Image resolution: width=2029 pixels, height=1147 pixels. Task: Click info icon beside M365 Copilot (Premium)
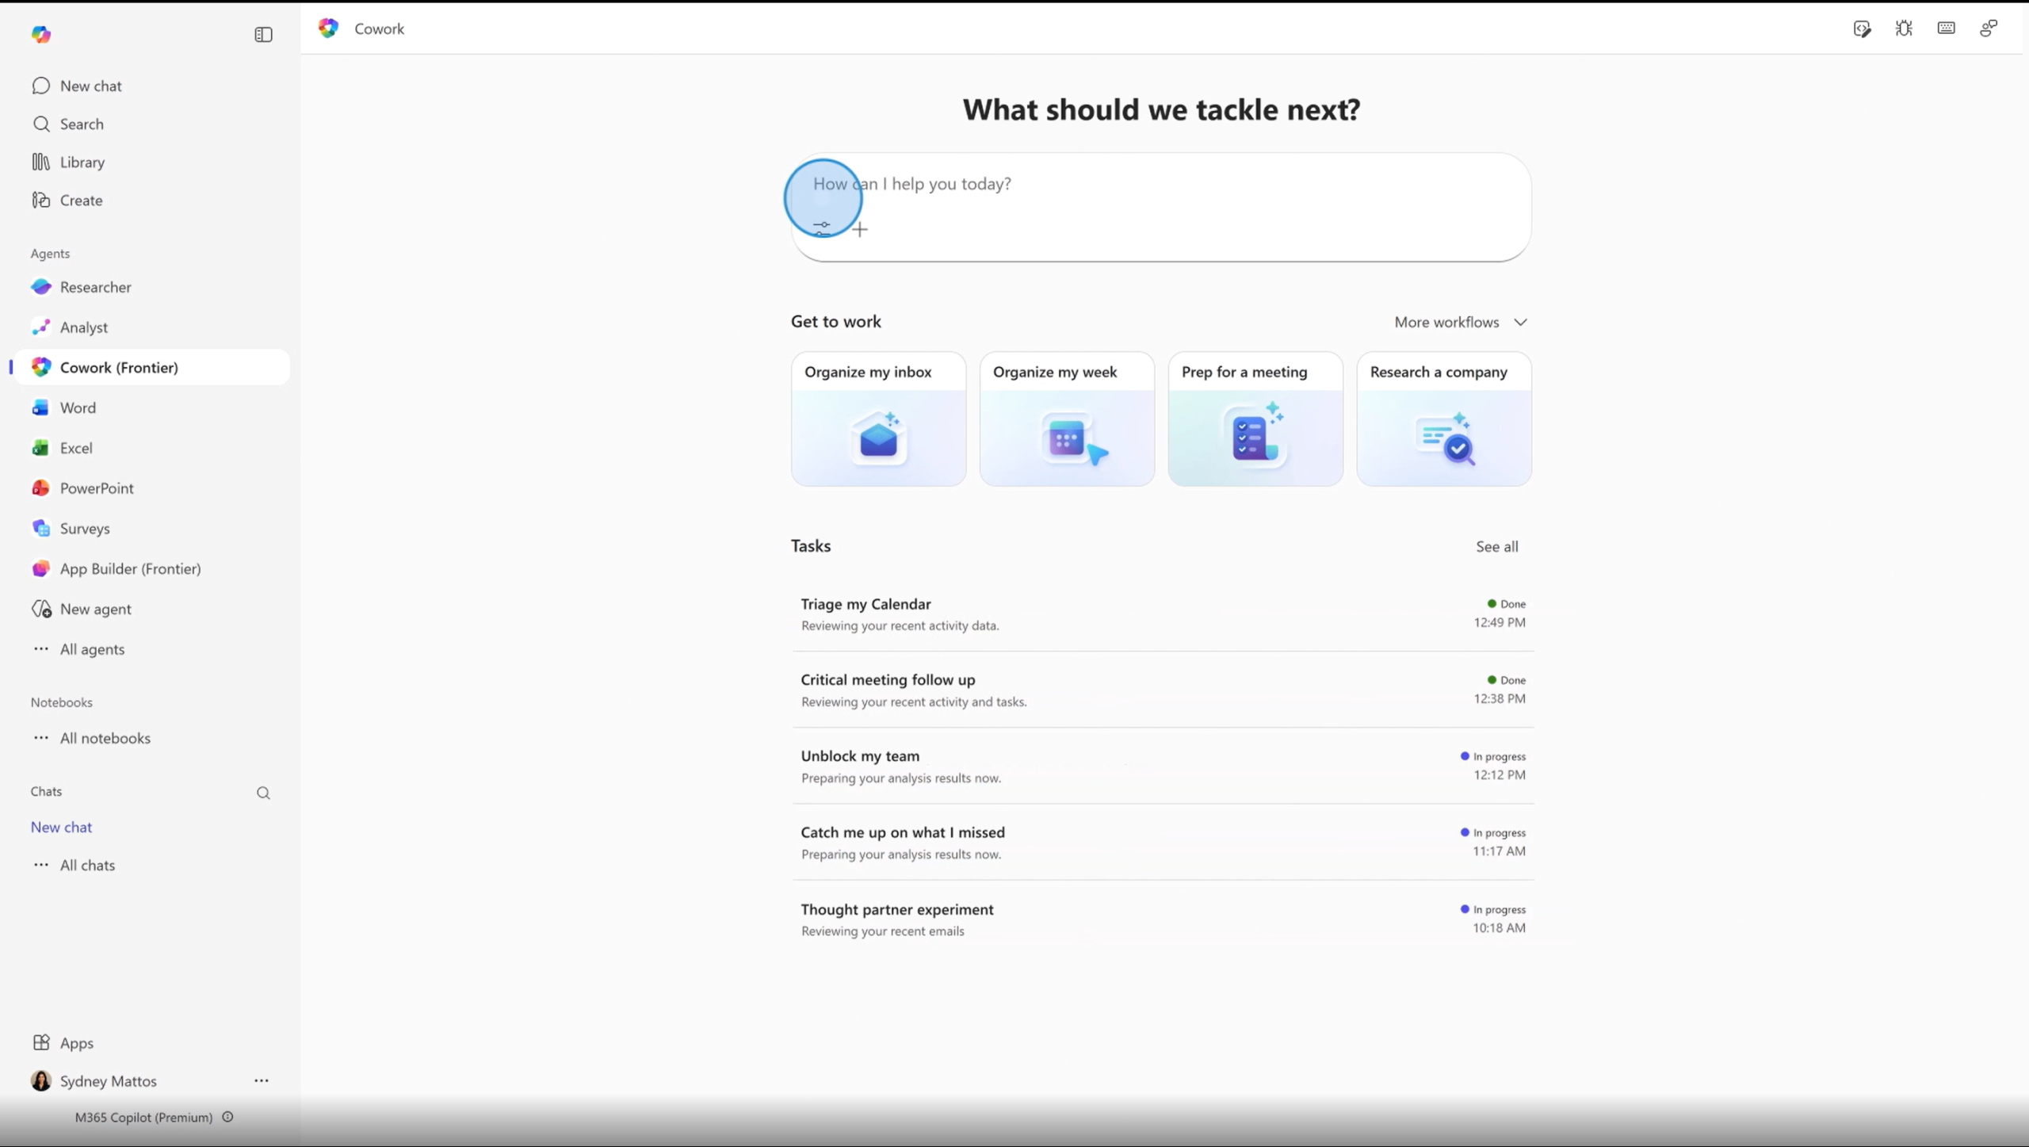[x=228, y=1117]
